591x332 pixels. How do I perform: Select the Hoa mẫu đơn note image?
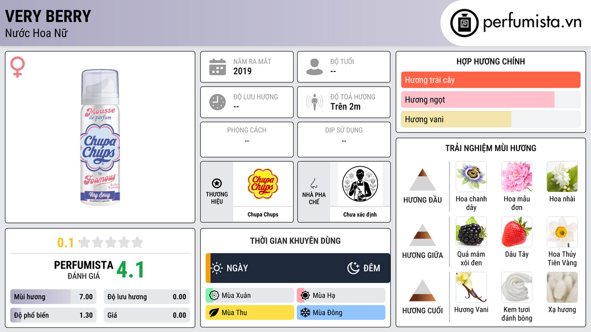click(x=517, y=176)
